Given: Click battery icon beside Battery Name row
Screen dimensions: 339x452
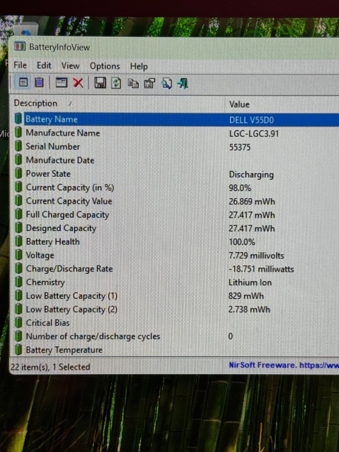Looking at the screenshot, I should (x=18, y=118).
